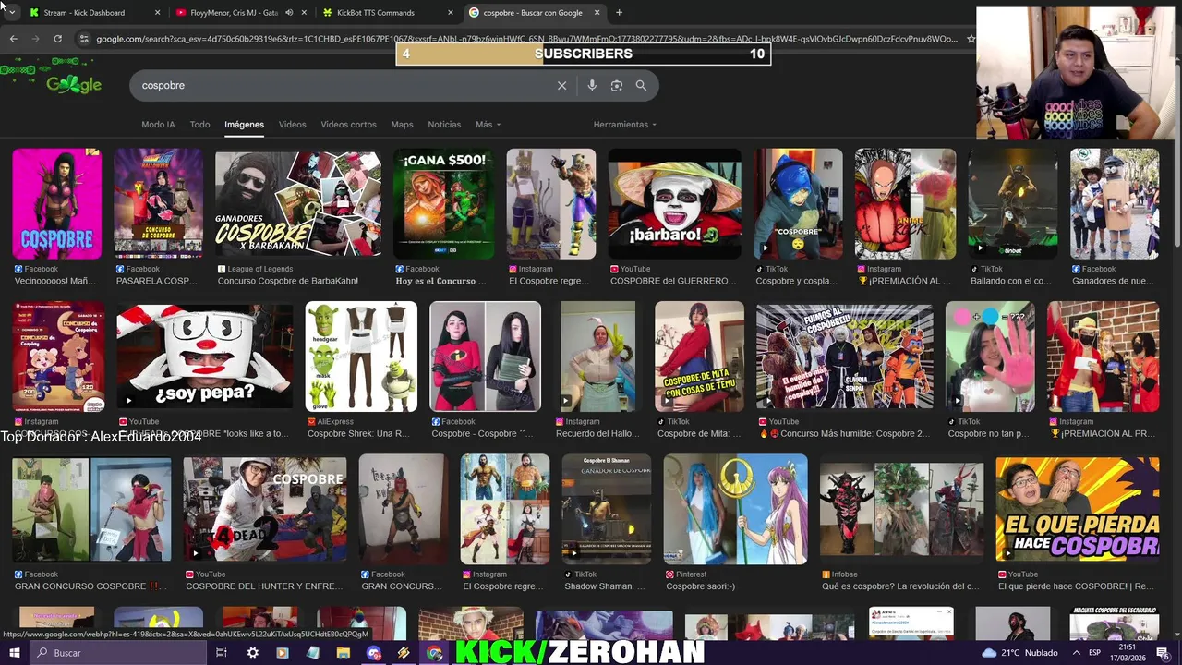This screenshot has width=1182, height=665.
Task: Open the Noticias results tab
Action: (444, 125)
